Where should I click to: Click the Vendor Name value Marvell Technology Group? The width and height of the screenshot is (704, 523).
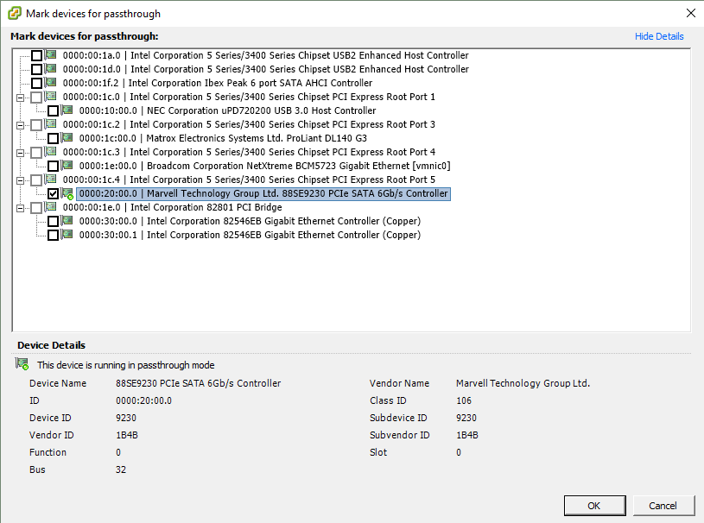(x=523, y=383)
